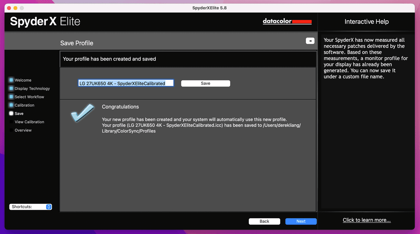Click the blue checkmark graphic
The image size is (420, 234).
coord(83,113)
